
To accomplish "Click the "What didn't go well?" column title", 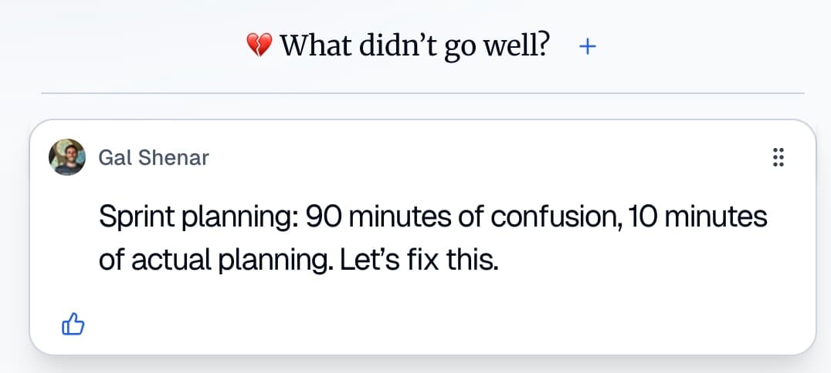I will click(415, 47).
